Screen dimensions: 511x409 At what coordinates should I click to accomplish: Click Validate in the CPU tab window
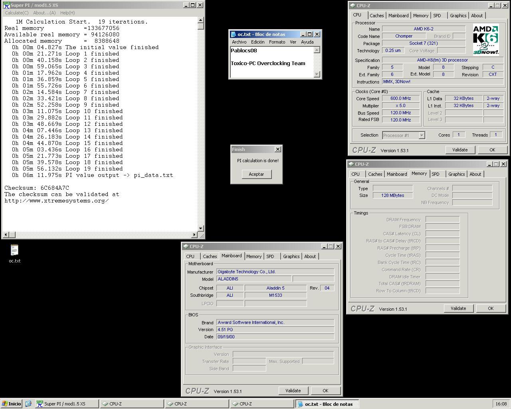click(460, 150)
